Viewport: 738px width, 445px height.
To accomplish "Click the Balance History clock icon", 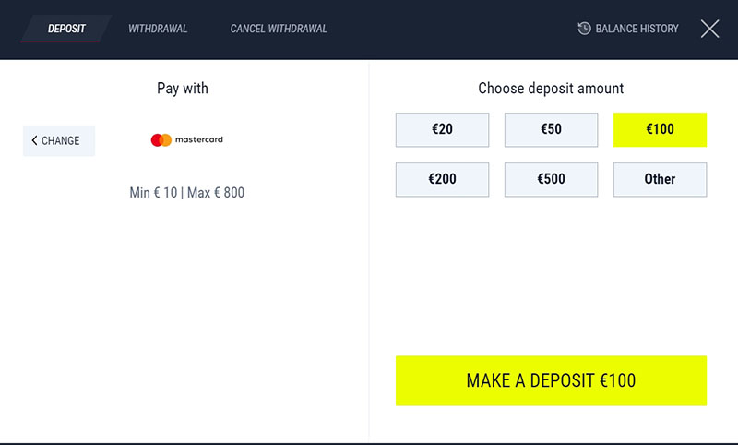I will click(x=584, y=29).
